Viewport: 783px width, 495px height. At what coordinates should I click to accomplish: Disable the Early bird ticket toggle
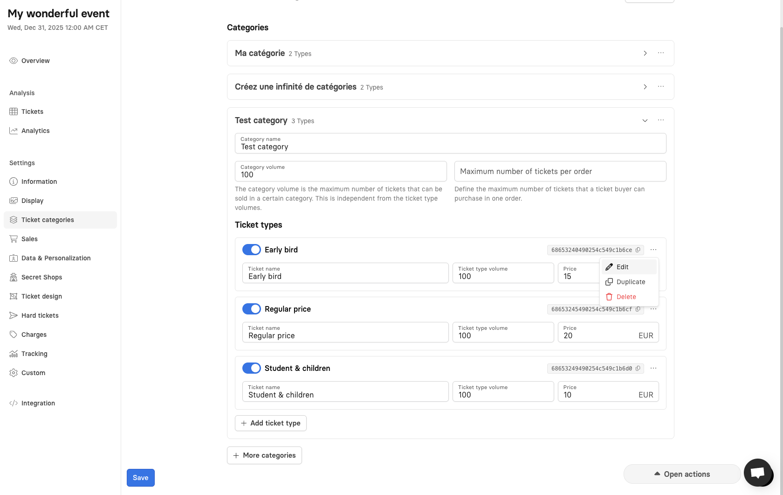tap(252, 250)
